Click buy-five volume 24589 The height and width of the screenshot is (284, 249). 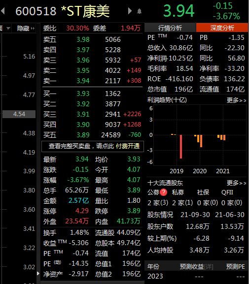(x=111, y=135)
